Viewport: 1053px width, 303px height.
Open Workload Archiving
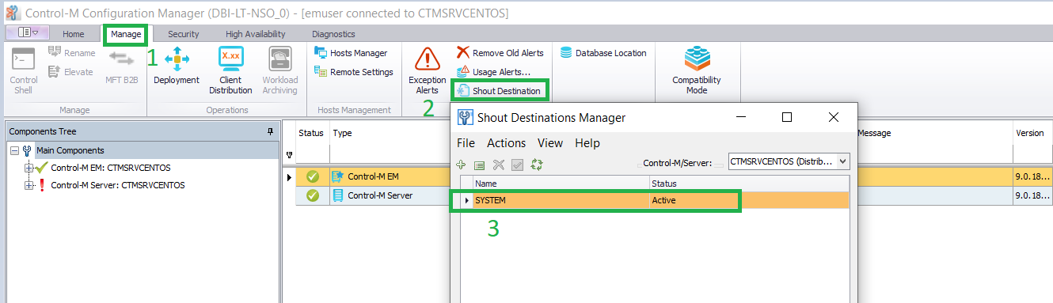[279, 70]
